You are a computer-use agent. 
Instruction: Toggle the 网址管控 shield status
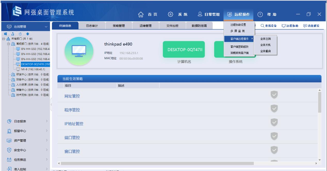point(274,94)
